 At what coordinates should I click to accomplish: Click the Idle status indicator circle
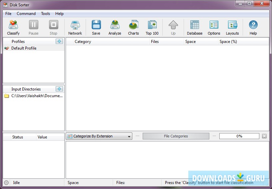6,183
